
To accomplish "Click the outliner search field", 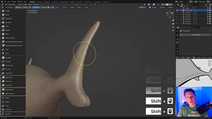I will pos(193,5).
